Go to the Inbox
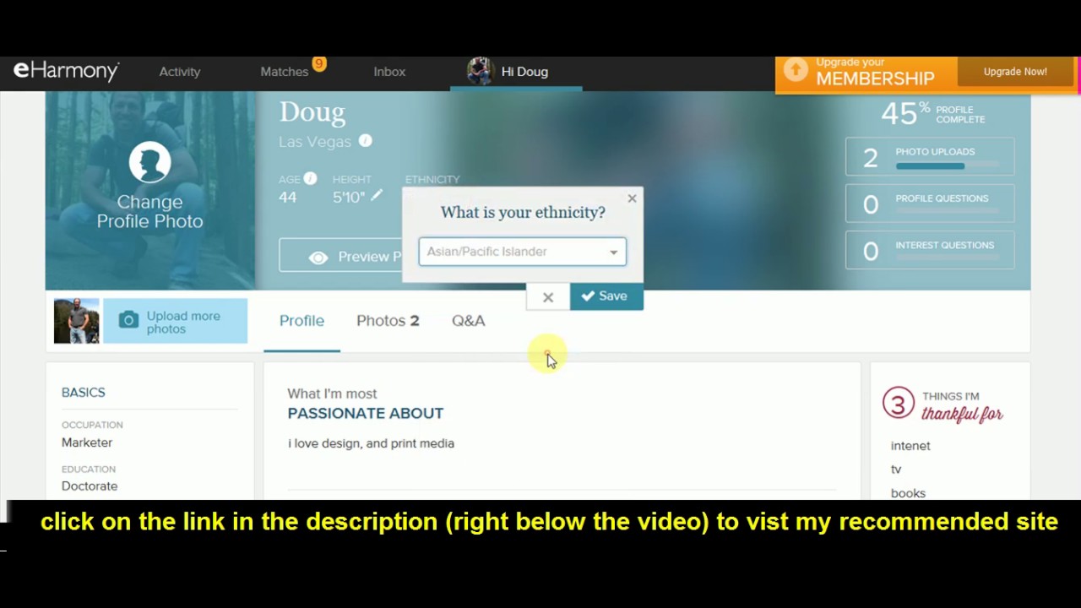1081x608 pixels. (389, 72)
